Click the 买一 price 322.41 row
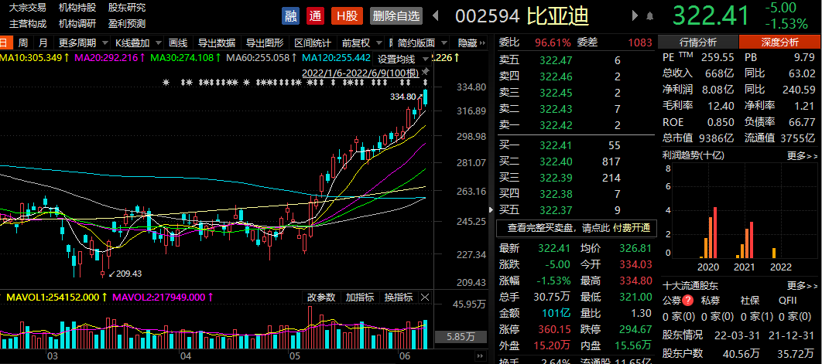This screenshot has height=364, width=822. pyautogui.click(x=575, y=145)
